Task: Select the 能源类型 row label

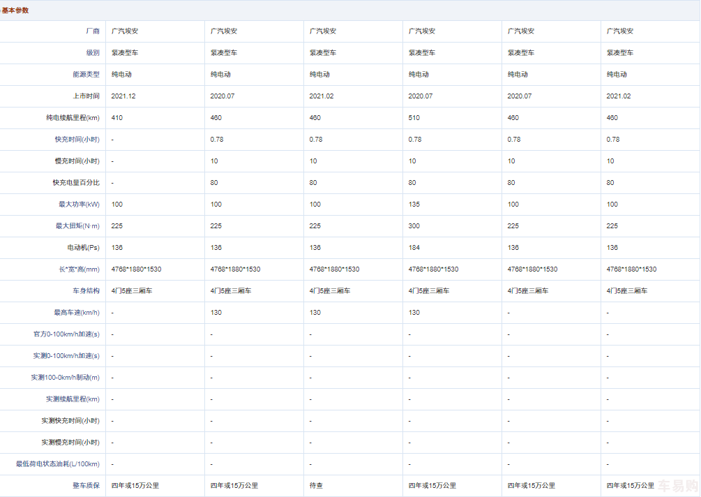Action: click(86, 74)
